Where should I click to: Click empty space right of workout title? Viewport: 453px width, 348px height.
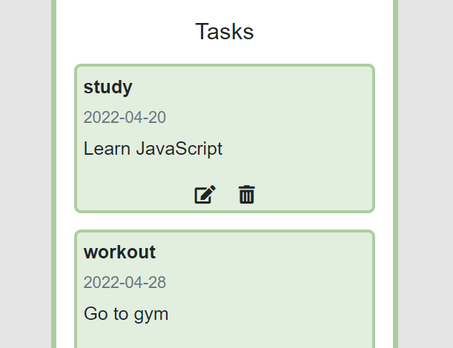[263, 252]
